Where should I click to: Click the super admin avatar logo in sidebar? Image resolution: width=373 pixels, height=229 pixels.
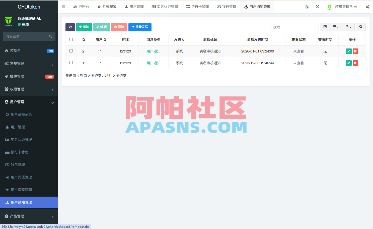coord(8,21)
